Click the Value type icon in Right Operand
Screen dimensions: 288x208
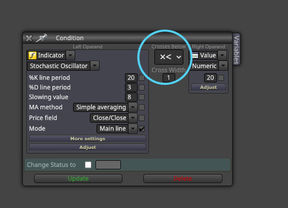195,55
